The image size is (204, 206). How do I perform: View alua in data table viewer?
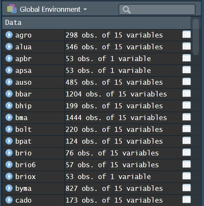click(186, 46)
